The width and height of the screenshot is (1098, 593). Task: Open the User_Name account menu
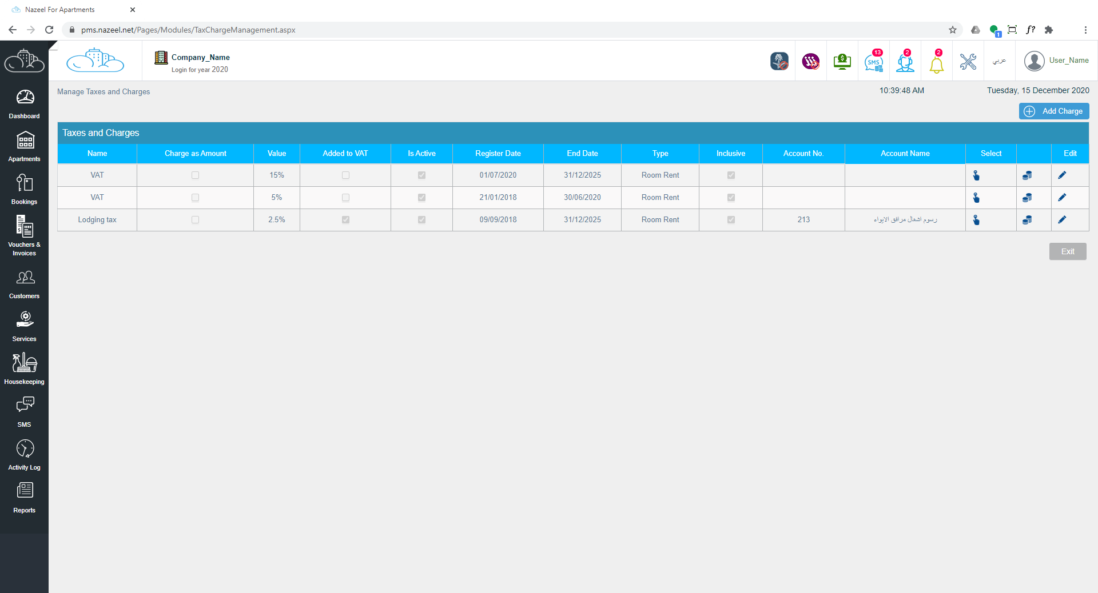1056,61
